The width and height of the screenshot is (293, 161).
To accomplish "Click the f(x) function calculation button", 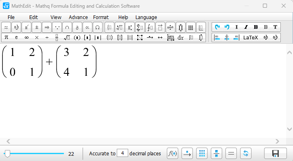I will [173, 154].
